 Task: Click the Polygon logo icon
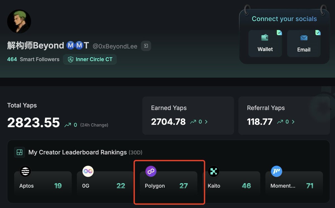(x=151, y=171)
